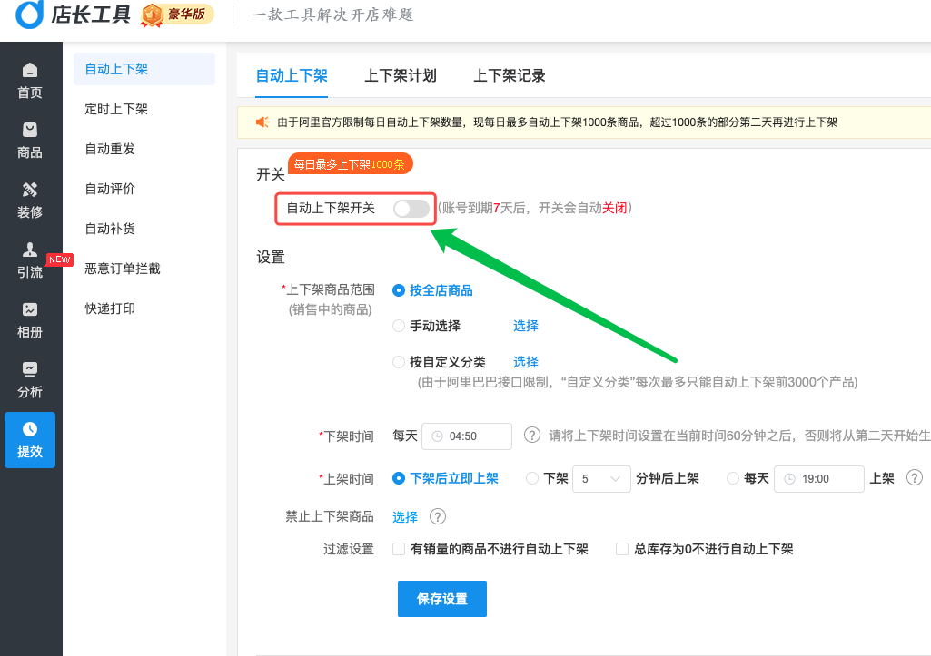
Task: Select 按自定义分类 radio option
Action: [x=399, y=362]
